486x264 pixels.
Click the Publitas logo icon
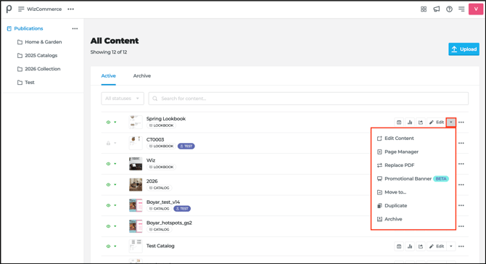[x=9, y=9]
